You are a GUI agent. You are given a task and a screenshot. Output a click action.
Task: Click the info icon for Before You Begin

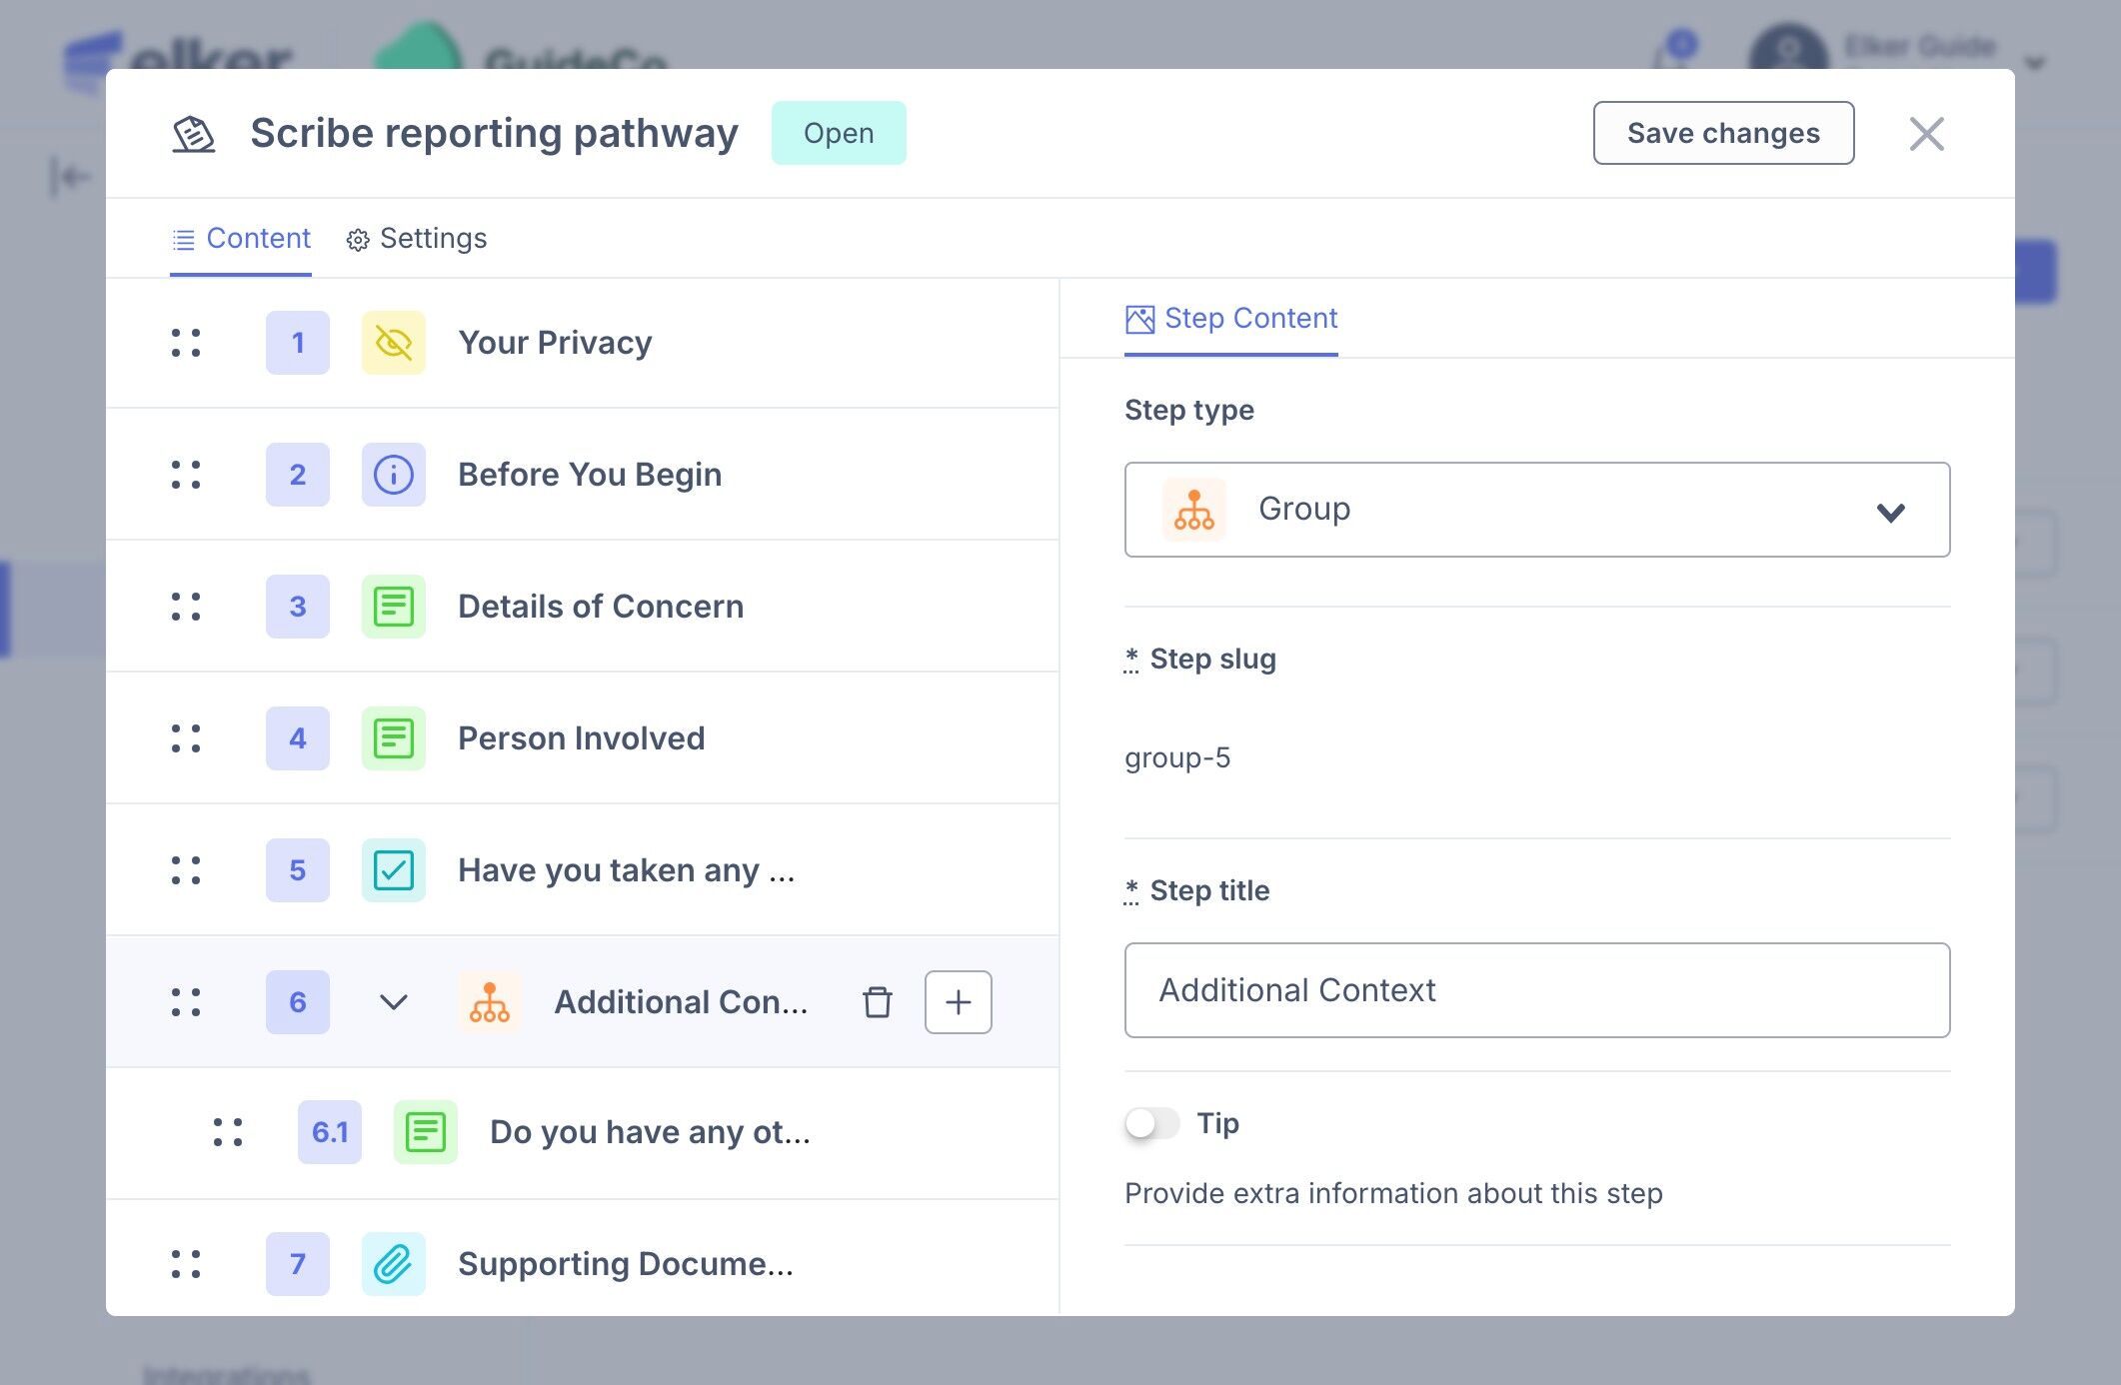click(393, 475)
